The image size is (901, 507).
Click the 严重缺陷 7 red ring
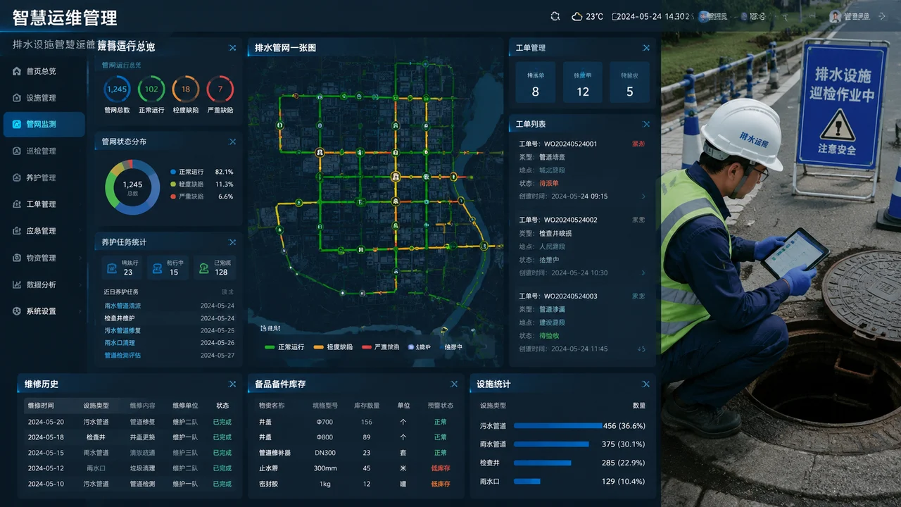220,89
